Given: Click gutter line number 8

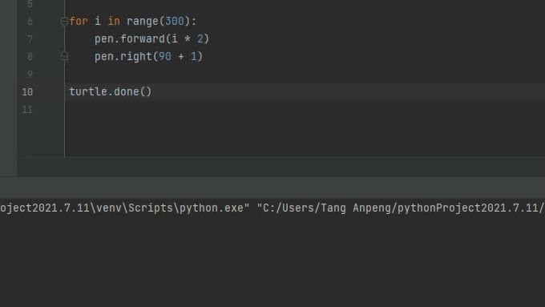Looking at the screenshot, I should click(30, 56).
